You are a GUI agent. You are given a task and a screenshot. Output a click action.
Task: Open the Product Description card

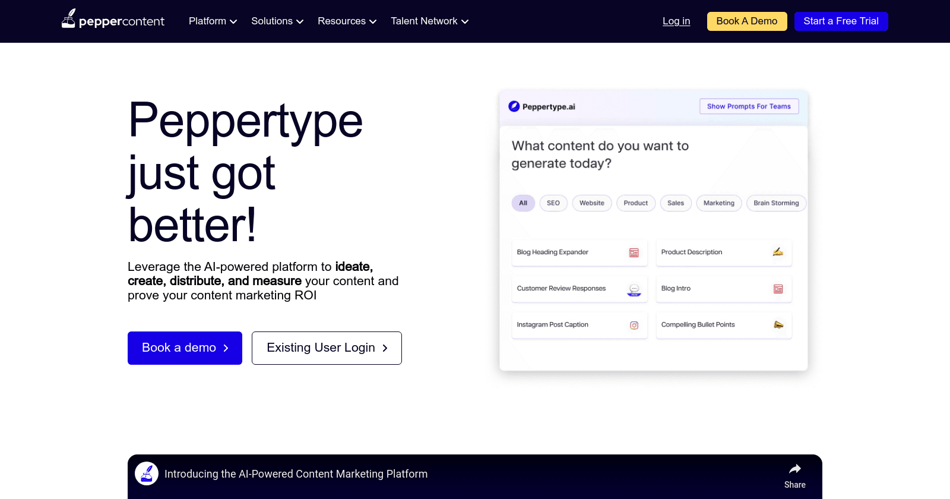click(724, 252)
